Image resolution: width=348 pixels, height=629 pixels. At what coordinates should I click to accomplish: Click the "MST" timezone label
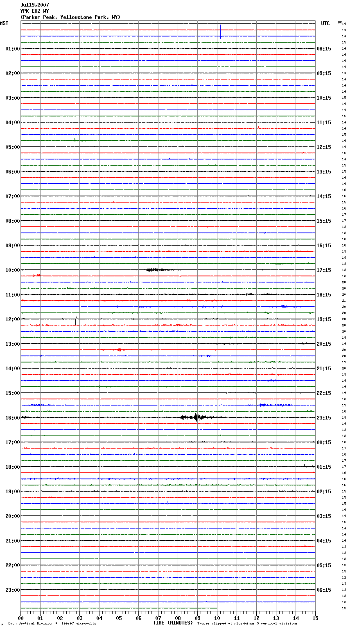click(4, 23)
